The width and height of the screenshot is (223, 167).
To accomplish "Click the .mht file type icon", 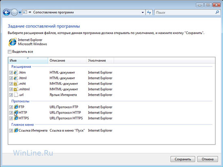I will click(16, 83).
